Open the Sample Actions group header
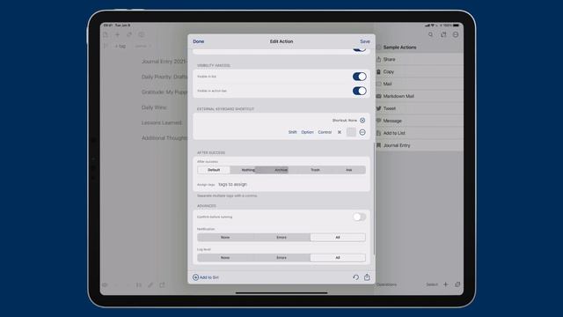This screenshot has width=563, height=317. (420, 47)
